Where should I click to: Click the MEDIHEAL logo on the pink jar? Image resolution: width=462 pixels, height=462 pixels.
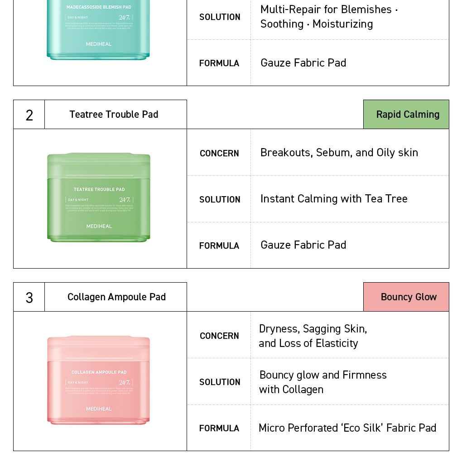click(99, 409)
